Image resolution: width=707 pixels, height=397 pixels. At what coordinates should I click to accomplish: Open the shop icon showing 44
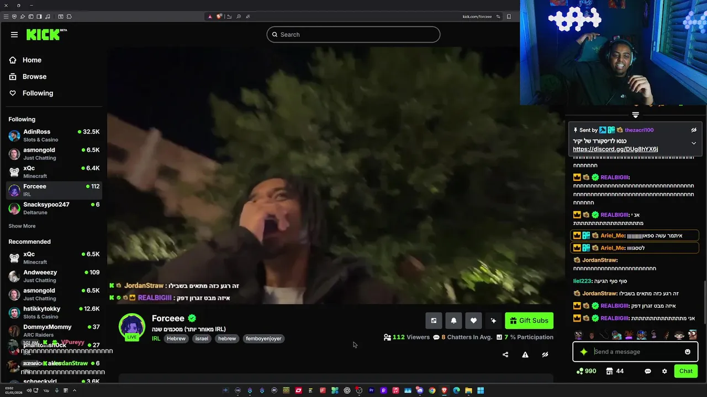tap(615, 371)
